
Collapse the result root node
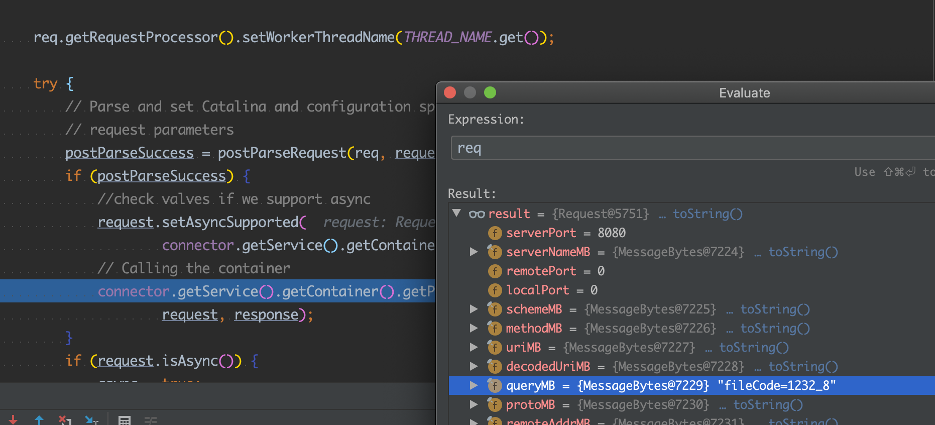pyautogui.click(x=456, y=214)
